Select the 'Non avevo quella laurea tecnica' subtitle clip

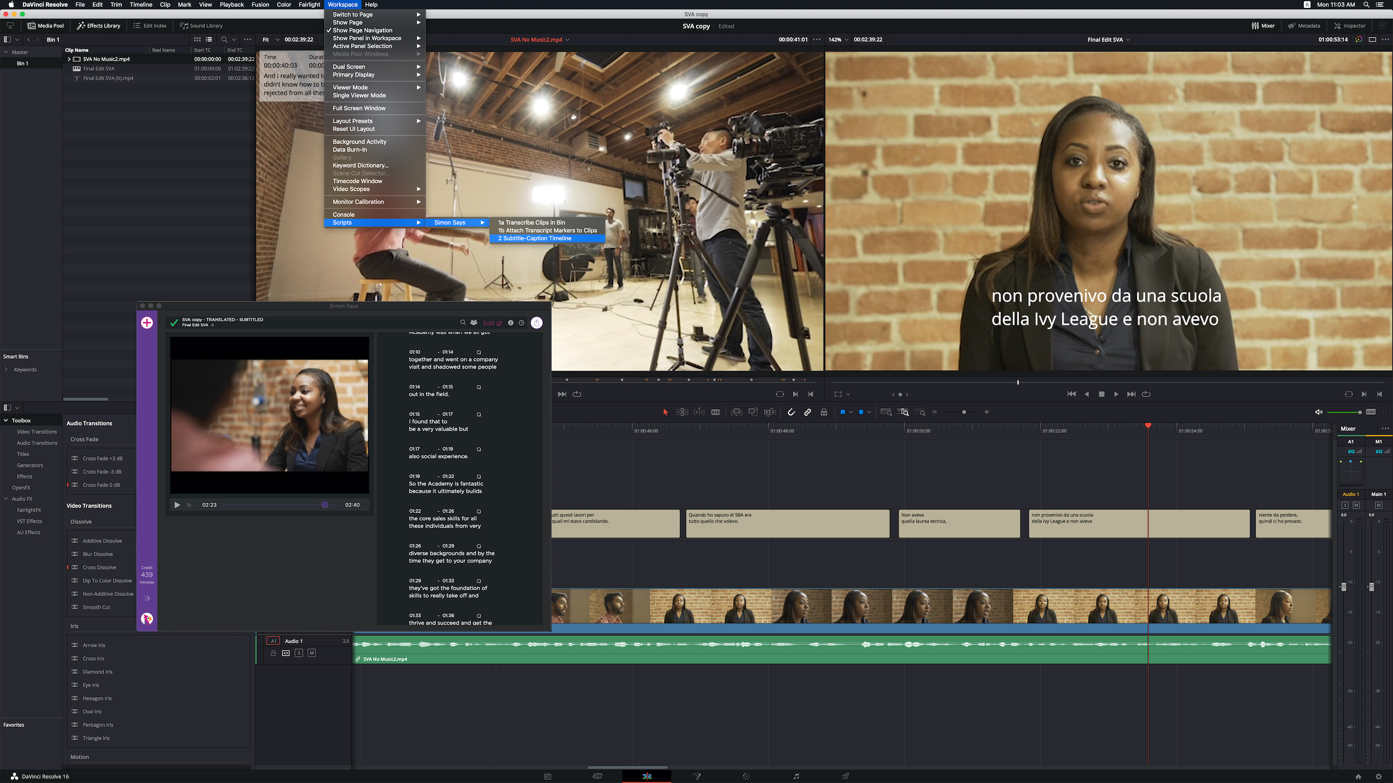(x=958, y=523)
